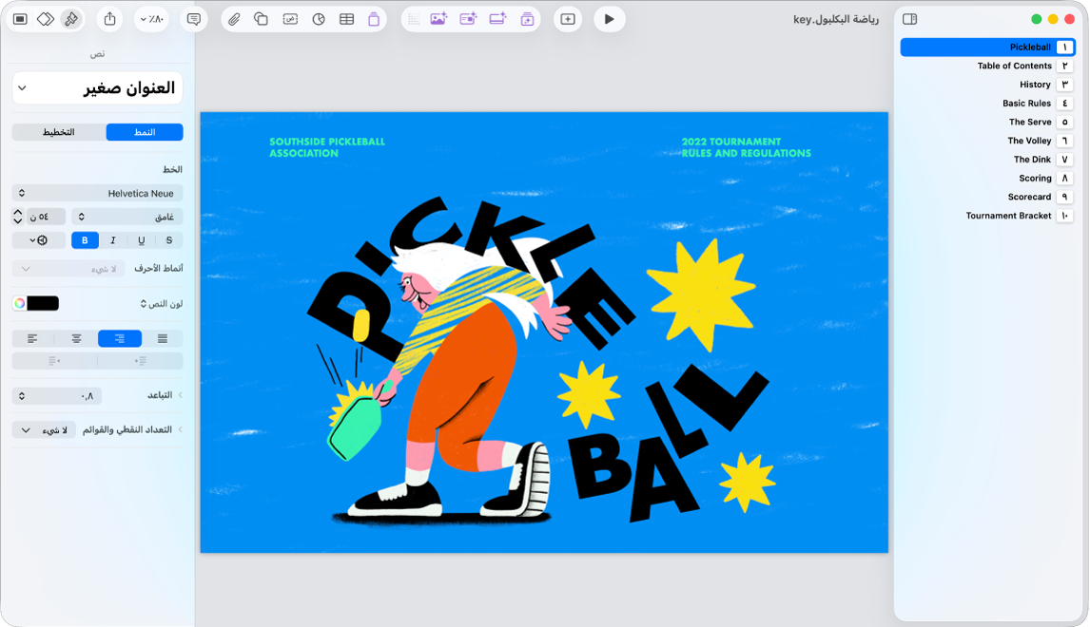Viewport: 1090px width, 627px height.
Task: Click the font size field
Action: pos(46,217)
